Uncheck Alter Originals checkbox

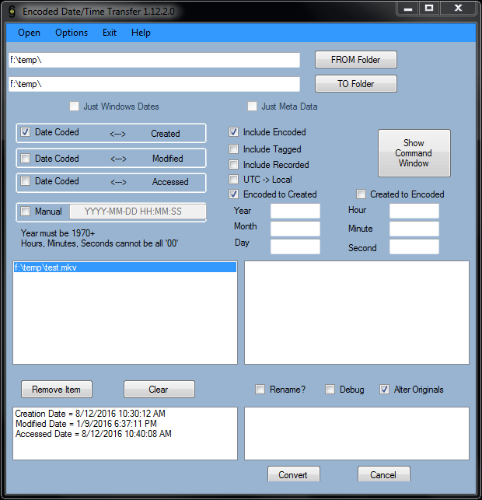pyautogui.click(x=384, y=390)
